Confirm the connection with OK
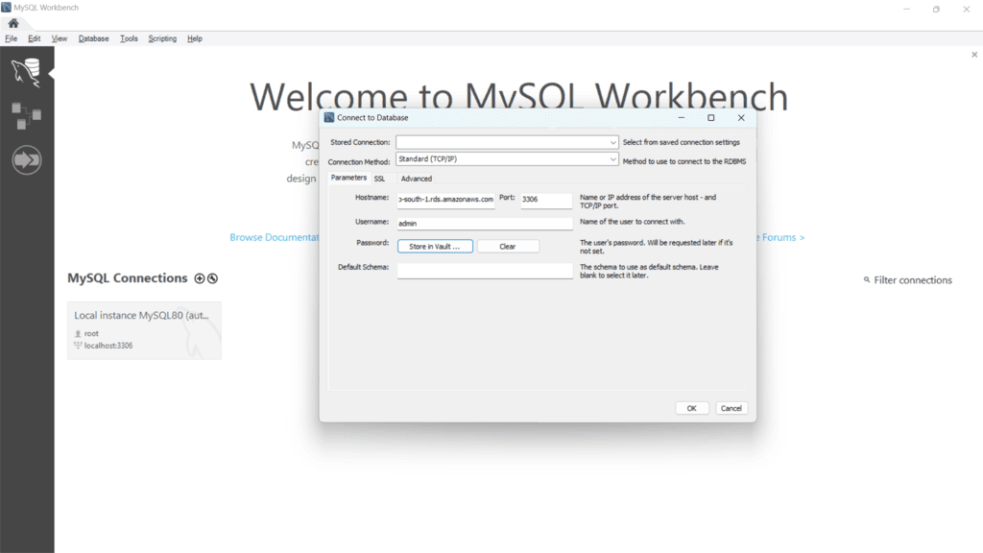Viewport: 983px width, 553px height. (x=692, y=408)
